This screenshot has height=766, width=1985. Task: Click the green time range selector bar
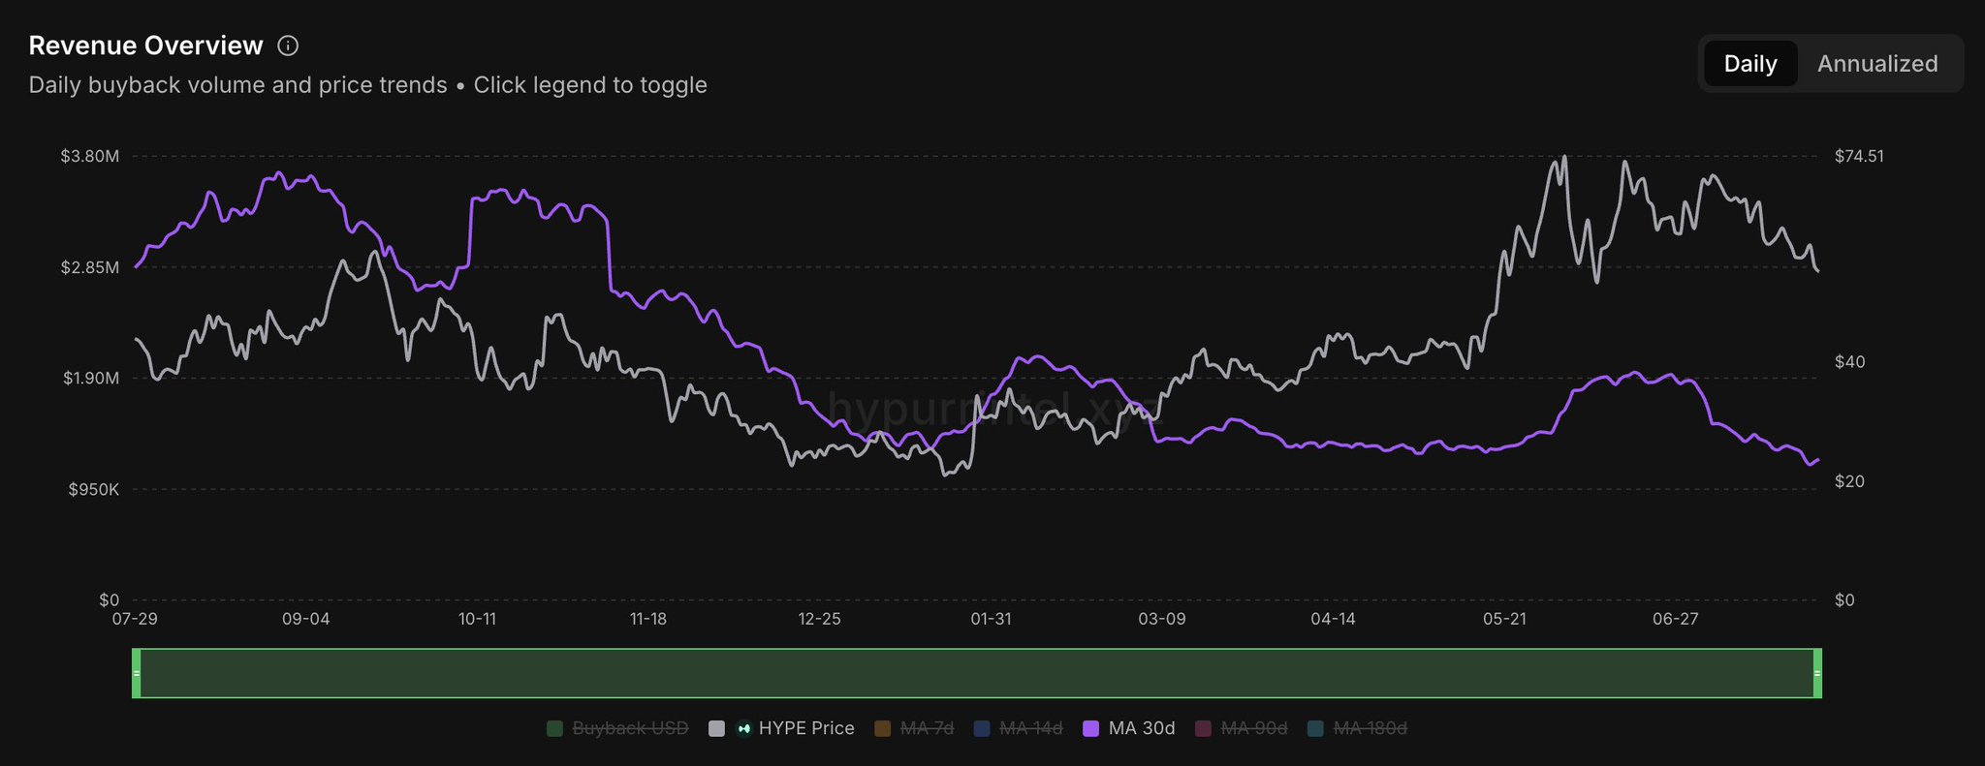point(977,673)
